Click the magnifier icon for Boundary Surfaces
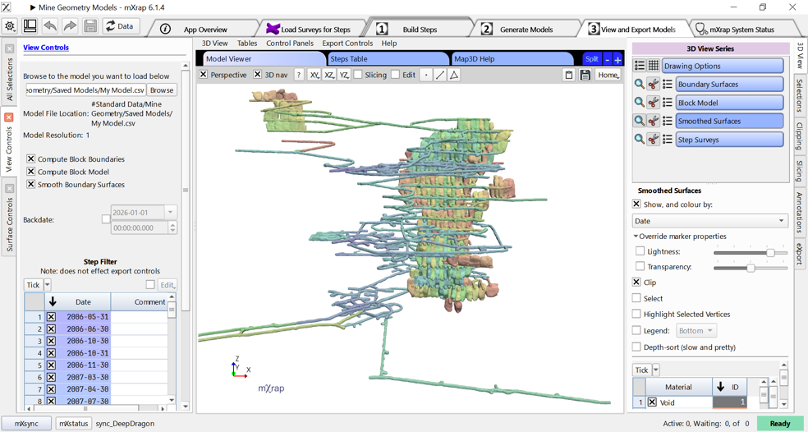 pos(640,84)
